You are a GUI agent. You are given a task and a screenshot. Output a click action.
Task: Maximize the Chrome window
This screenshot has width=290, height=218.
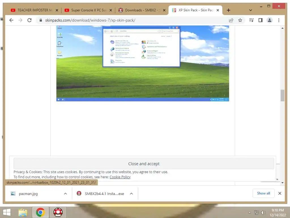coord(269,6)
